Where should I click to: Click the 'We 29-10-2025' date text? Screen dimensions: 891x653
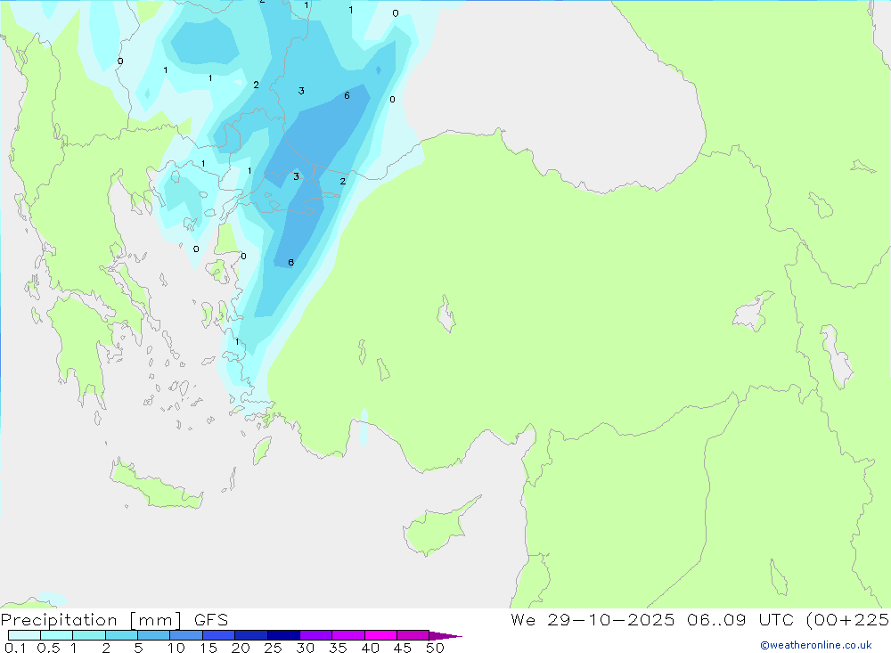pyautogui.click(x=593, y=619)
